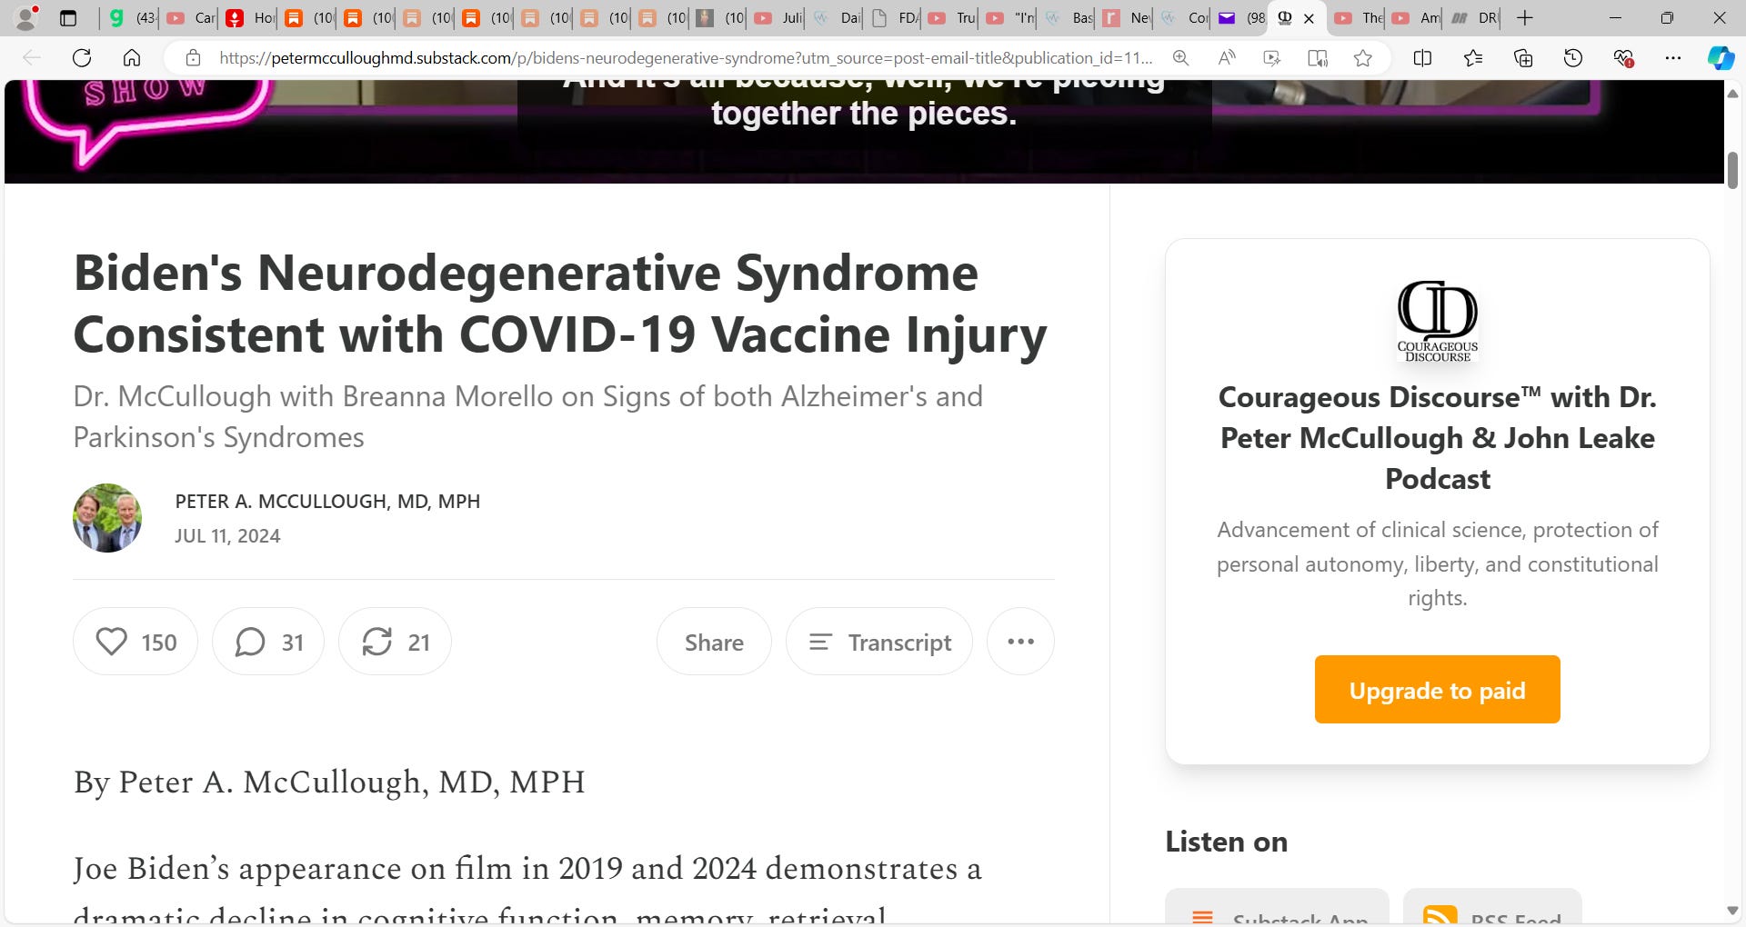View site information via the lock icon
This screenshot has height=927, width=1746.
[193, 58]
